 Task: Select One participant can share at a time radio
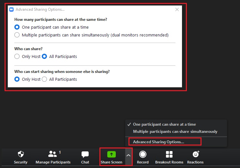pos(17,27)
